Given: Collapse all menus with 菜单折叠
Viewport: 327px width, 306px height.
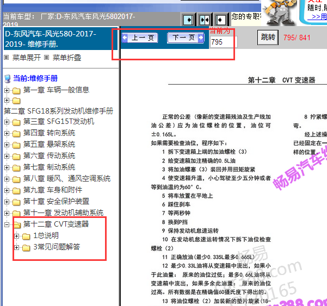Looking at the screenshot, I should (x=67, y=58).
